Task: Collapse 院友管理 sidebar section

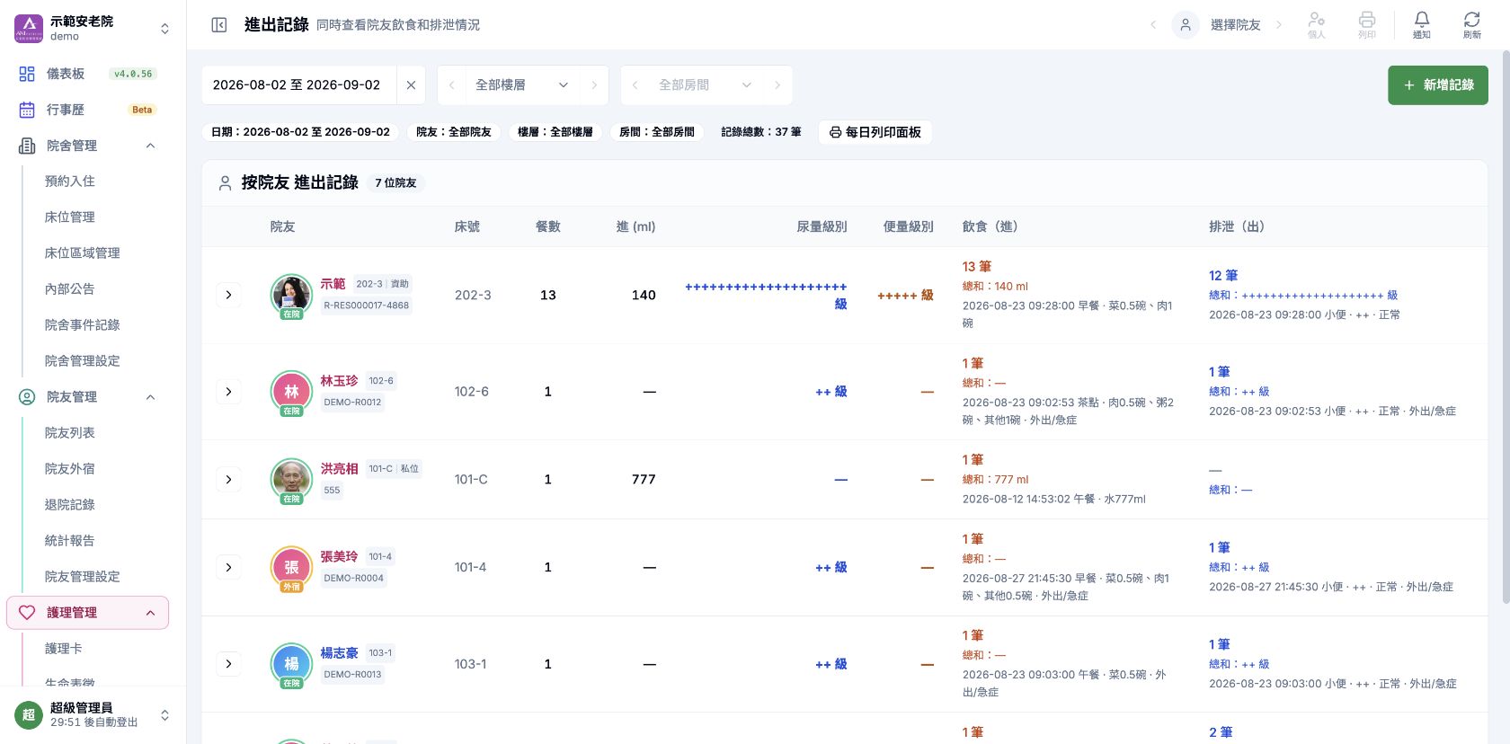Action: pyautogui.click(x=150, y=397)
